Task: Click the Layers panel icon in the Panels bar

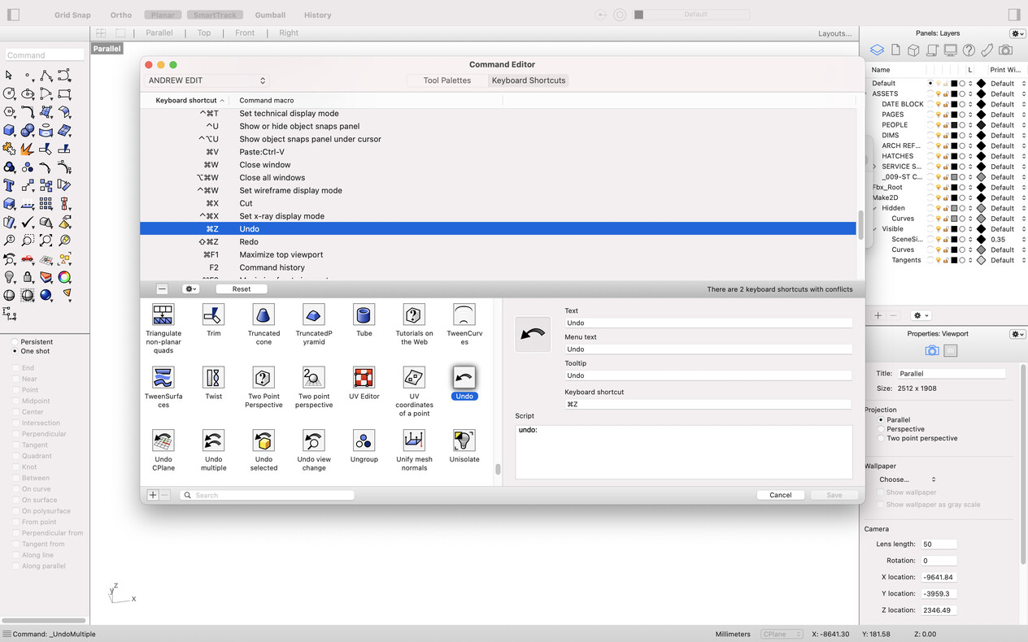Action: click(x=877, y=50)
